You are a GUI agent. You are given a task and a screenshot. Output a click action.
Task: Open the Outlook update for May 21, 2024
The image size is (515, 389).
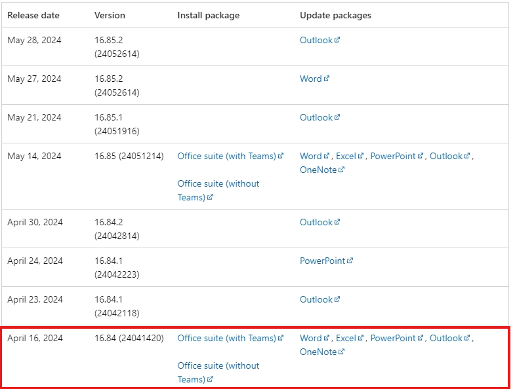point(319,117)
